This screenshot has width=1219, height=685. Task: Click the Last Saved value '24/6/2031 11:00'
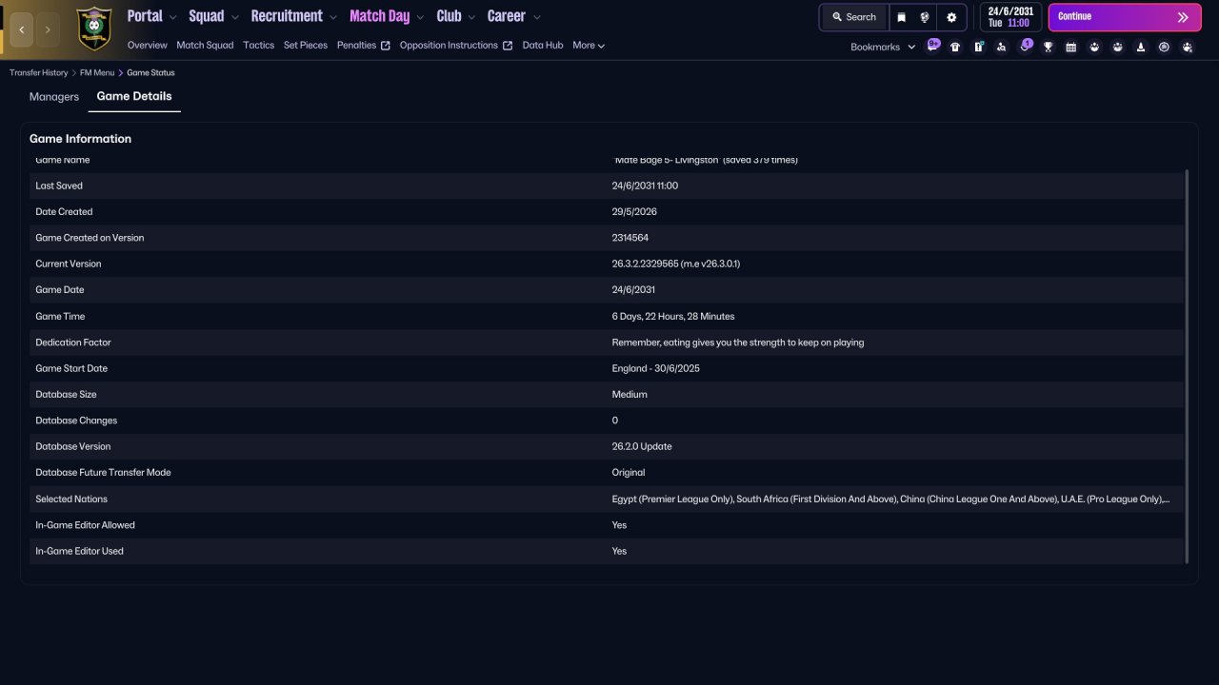[645, 186]
